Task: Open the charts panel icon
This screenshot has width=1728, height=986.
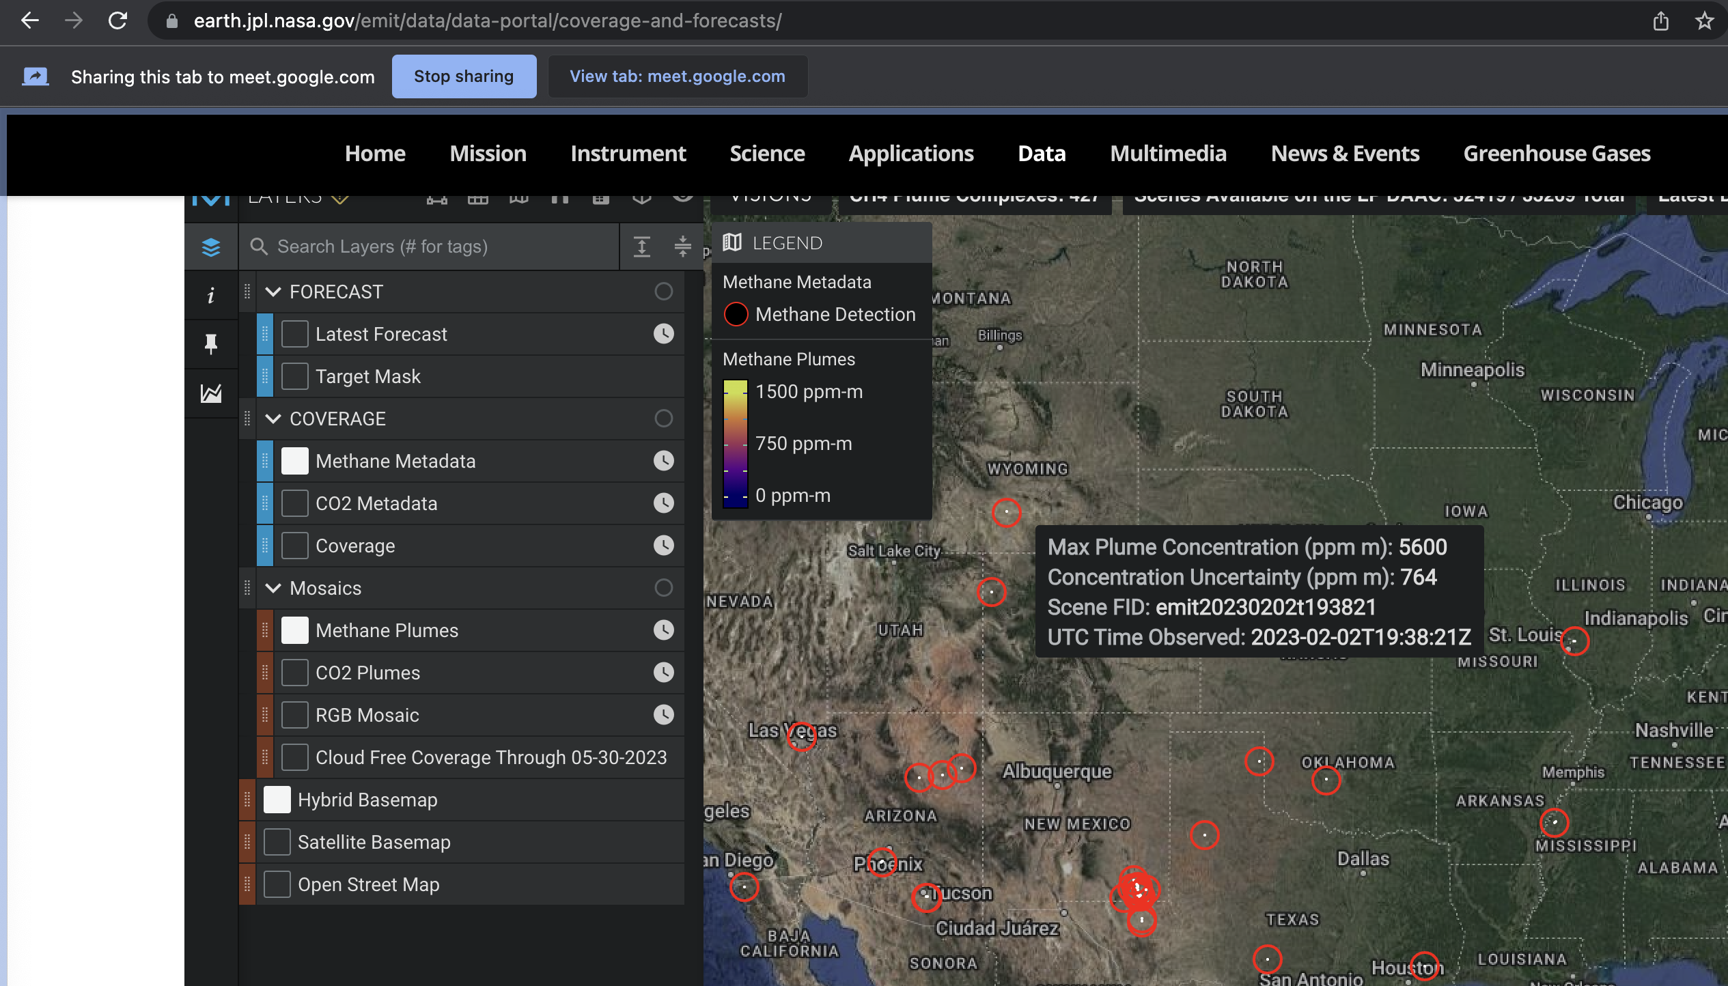Action: coord(211,393)
